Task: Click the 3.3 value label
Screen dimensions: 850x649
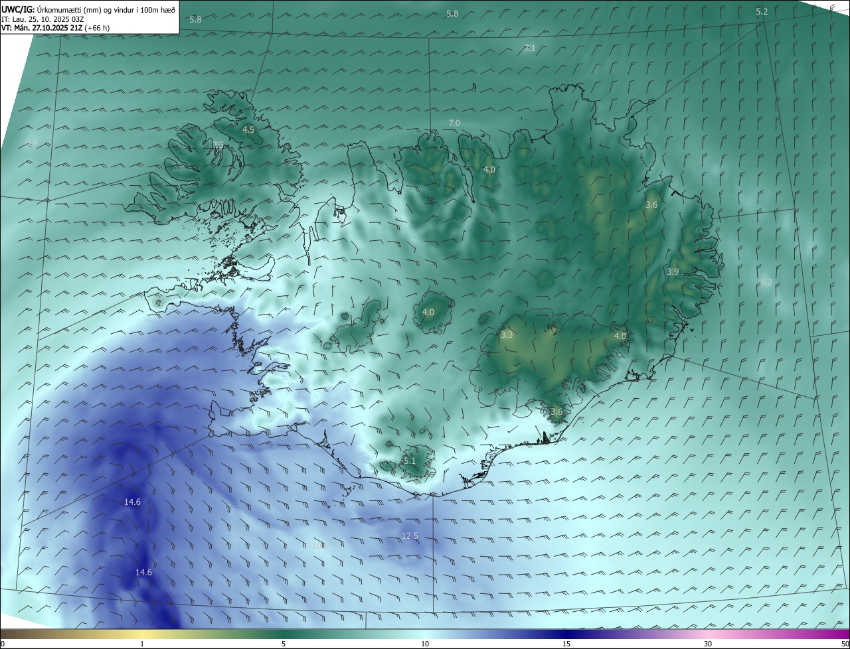Action: click(x=507, y=336)
